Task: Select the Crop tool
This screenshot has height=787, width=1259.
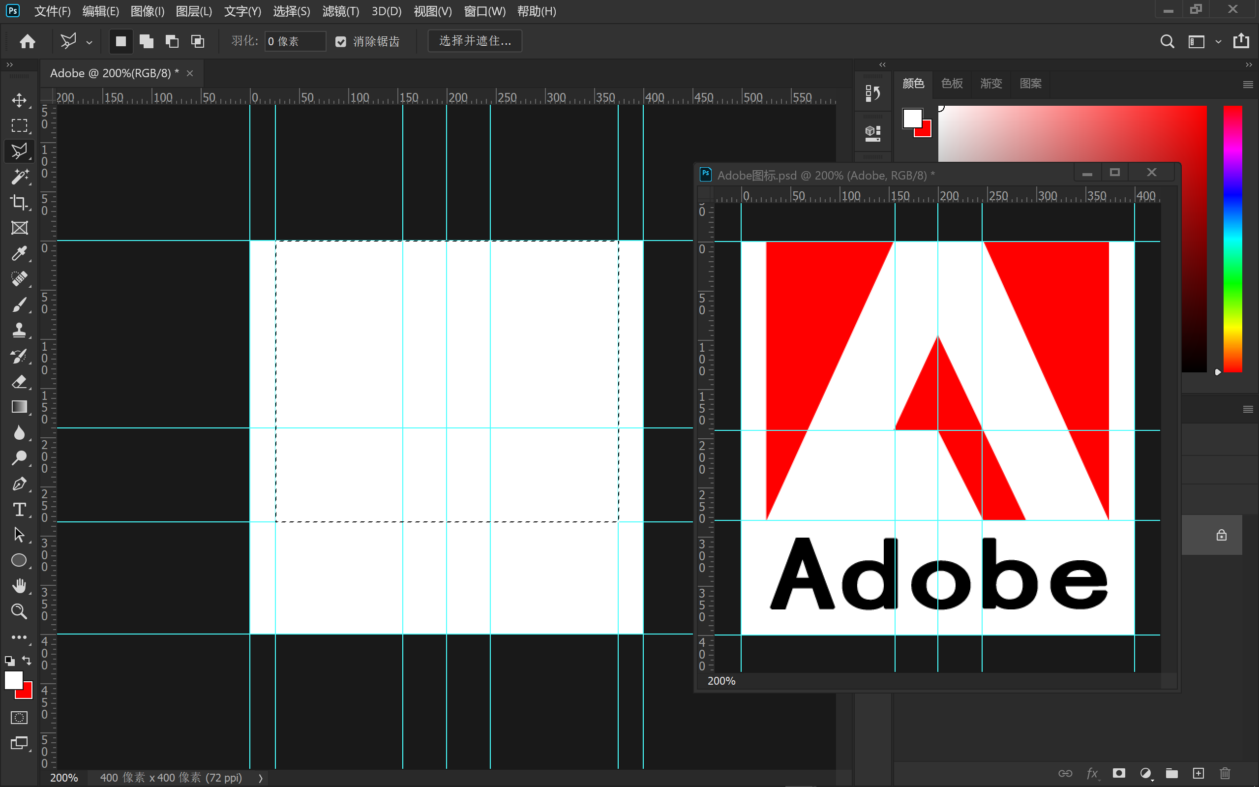Action: pyautogui.click(x=19, y=202)
